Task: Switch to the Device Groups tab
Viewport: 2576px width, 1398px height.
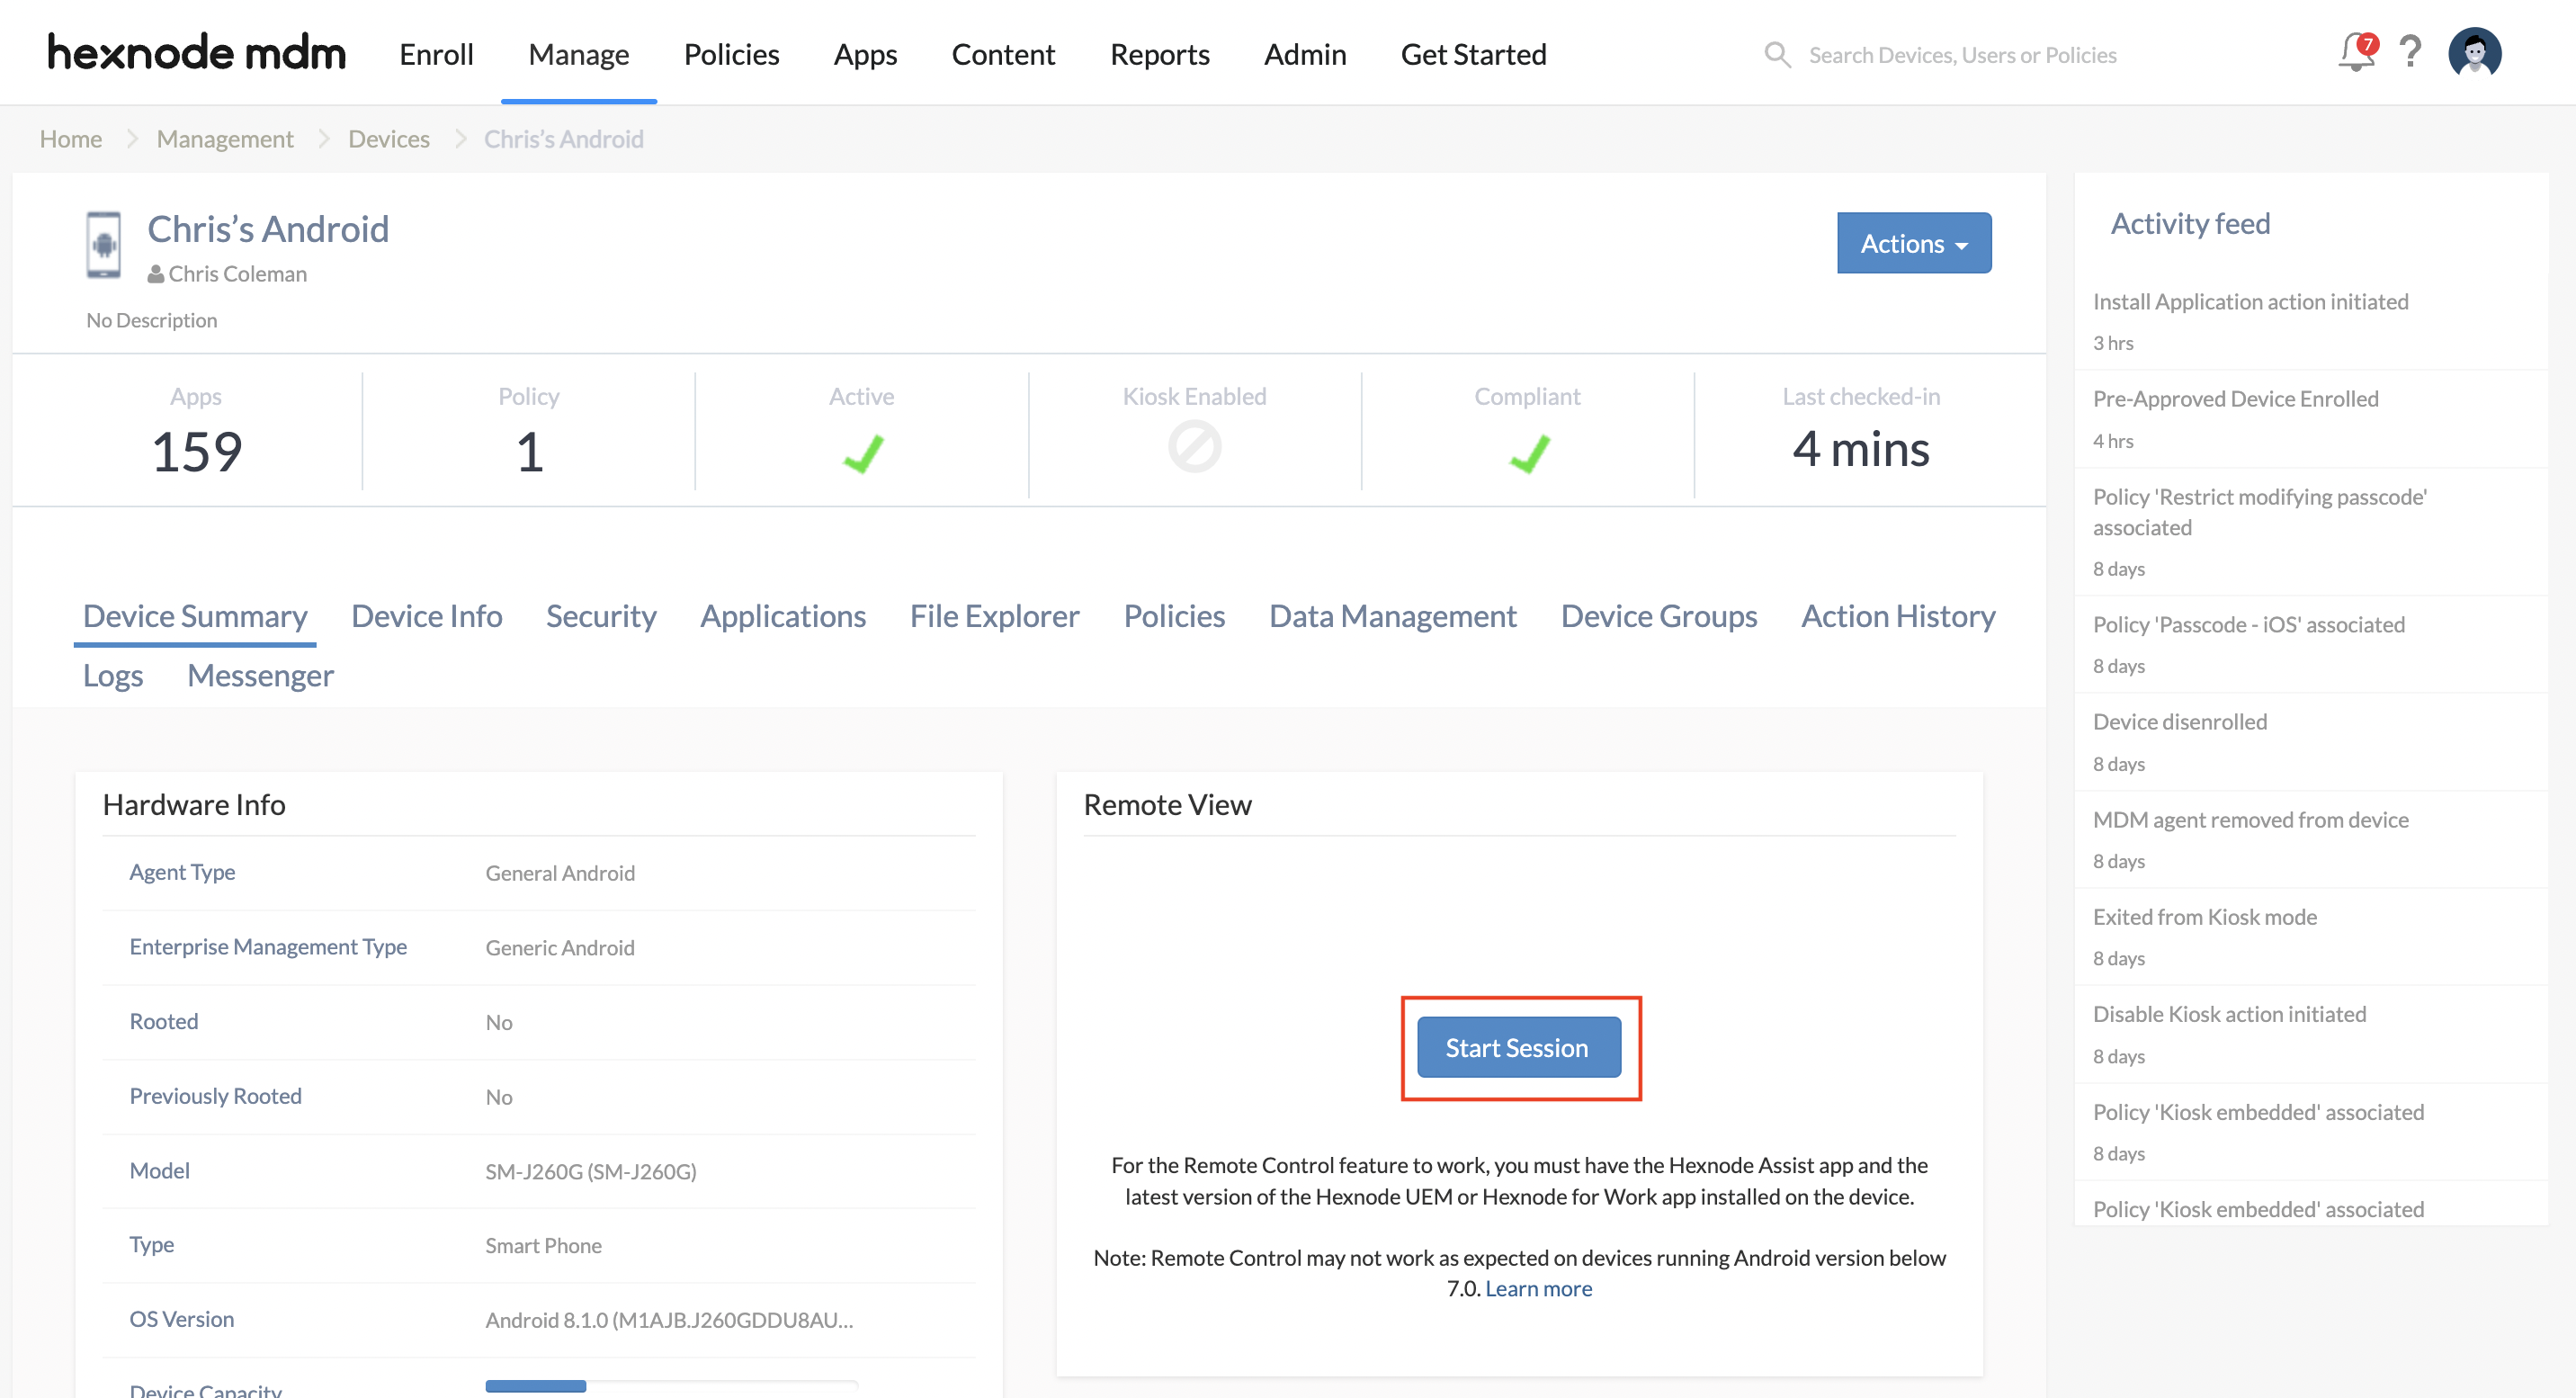Action: [1658, 616]
